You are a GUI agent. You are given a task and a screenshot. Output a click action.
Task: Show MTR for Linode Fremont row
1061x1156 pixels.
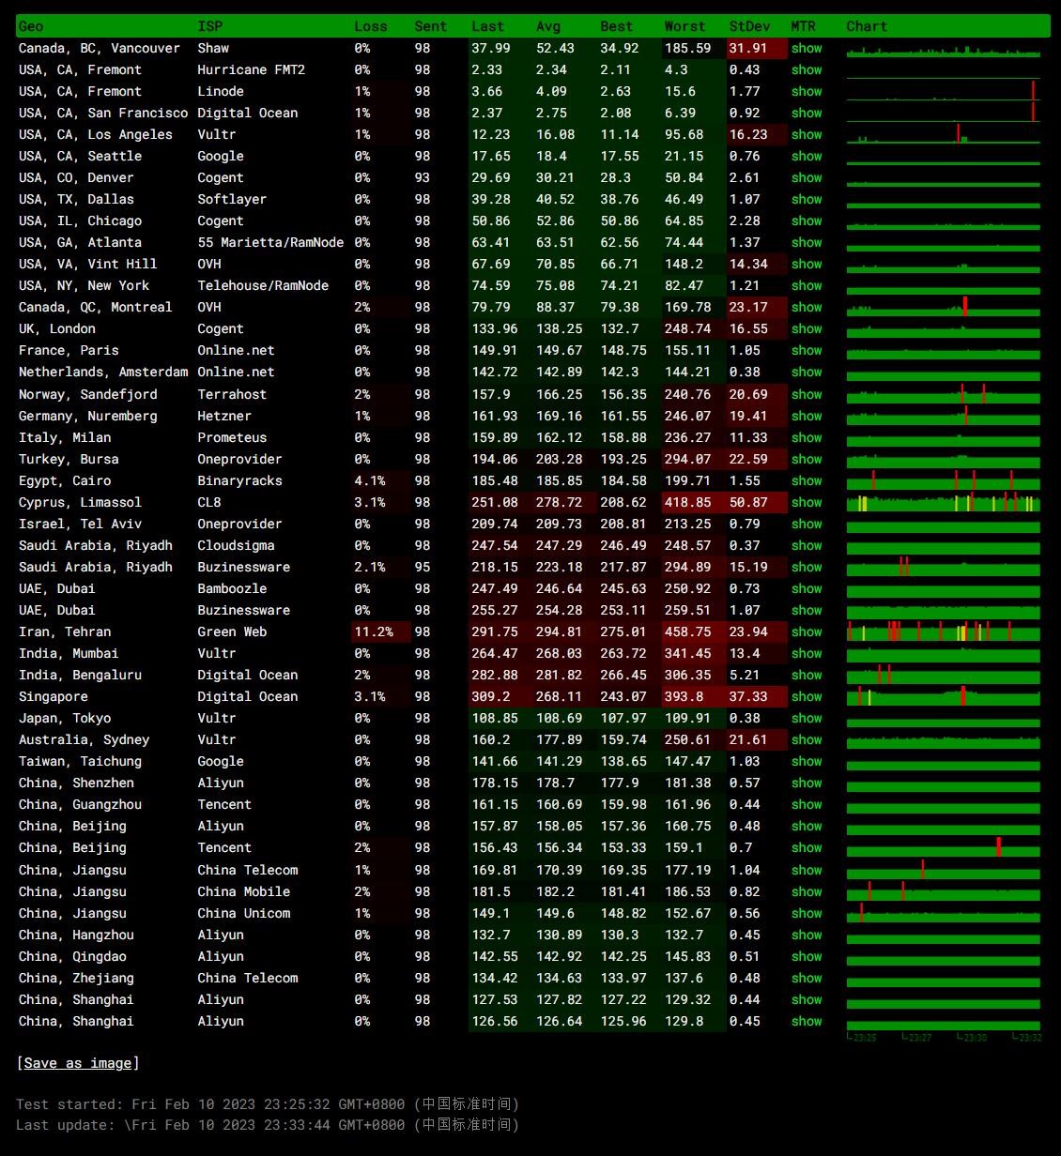tap(807, 91)
